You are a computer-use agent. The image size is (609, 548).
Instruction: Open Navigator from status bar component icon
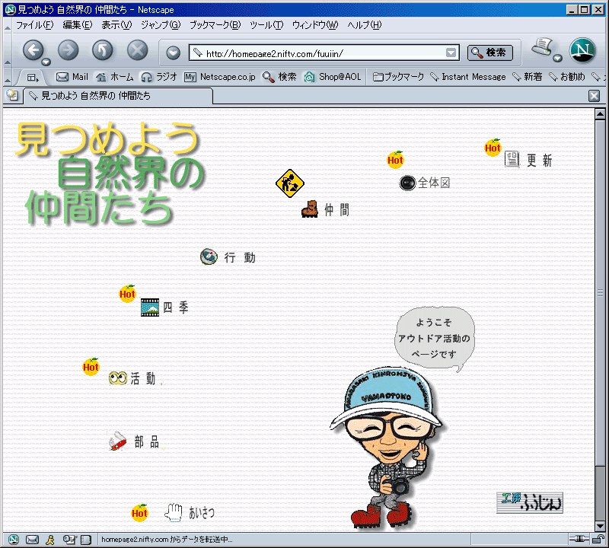coord(14,540)
